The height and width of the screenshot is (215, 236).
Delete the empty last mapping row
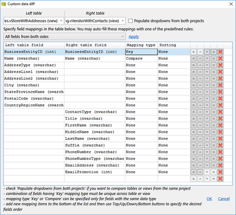(220, 179)
